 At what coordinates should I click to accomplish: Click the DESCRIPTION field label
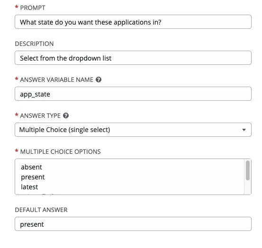click(34, 44)
